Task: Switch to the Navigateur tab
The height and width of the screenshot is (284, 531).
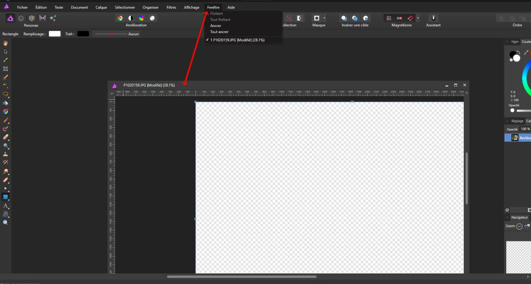Action: tap(519, 217)
